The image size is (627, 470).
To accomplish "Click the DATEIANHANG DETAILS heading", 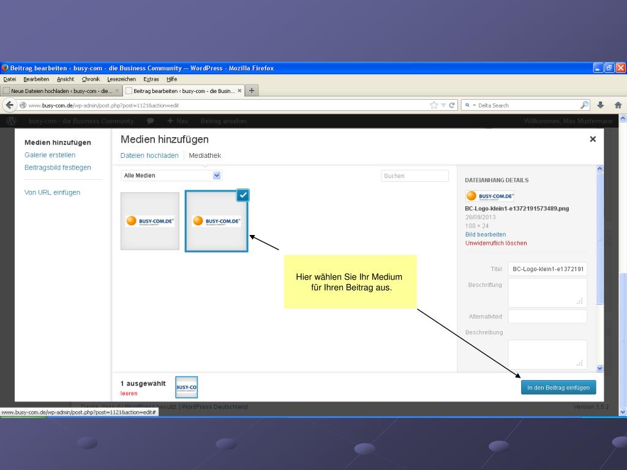I will click(x=497, y=181).
